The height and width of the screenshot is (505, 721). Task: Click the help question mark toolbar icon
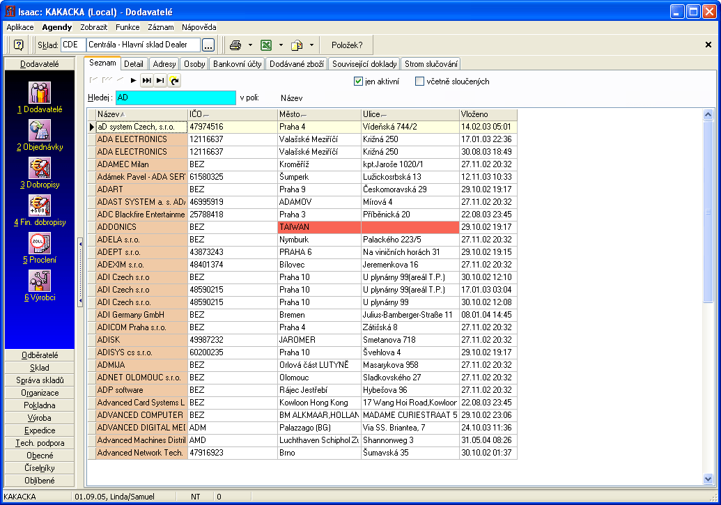pos(19,45)
